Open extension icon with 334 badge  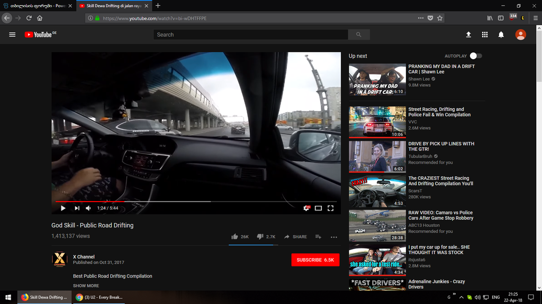pos(512,17)
